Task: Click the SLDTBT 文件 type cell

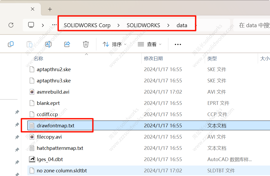Action: click(221, 171)
